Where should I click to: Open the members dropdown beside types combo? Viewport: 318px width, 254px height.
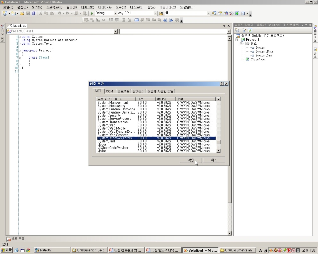[229, 31]
